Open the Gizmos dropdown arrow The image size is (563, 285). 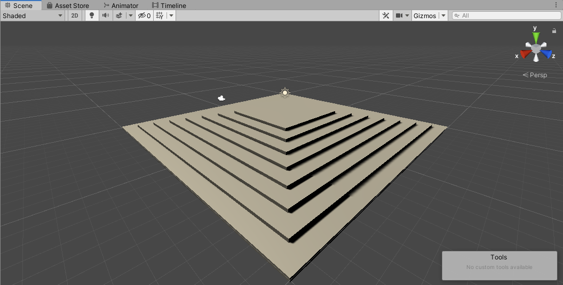(443, 16)
